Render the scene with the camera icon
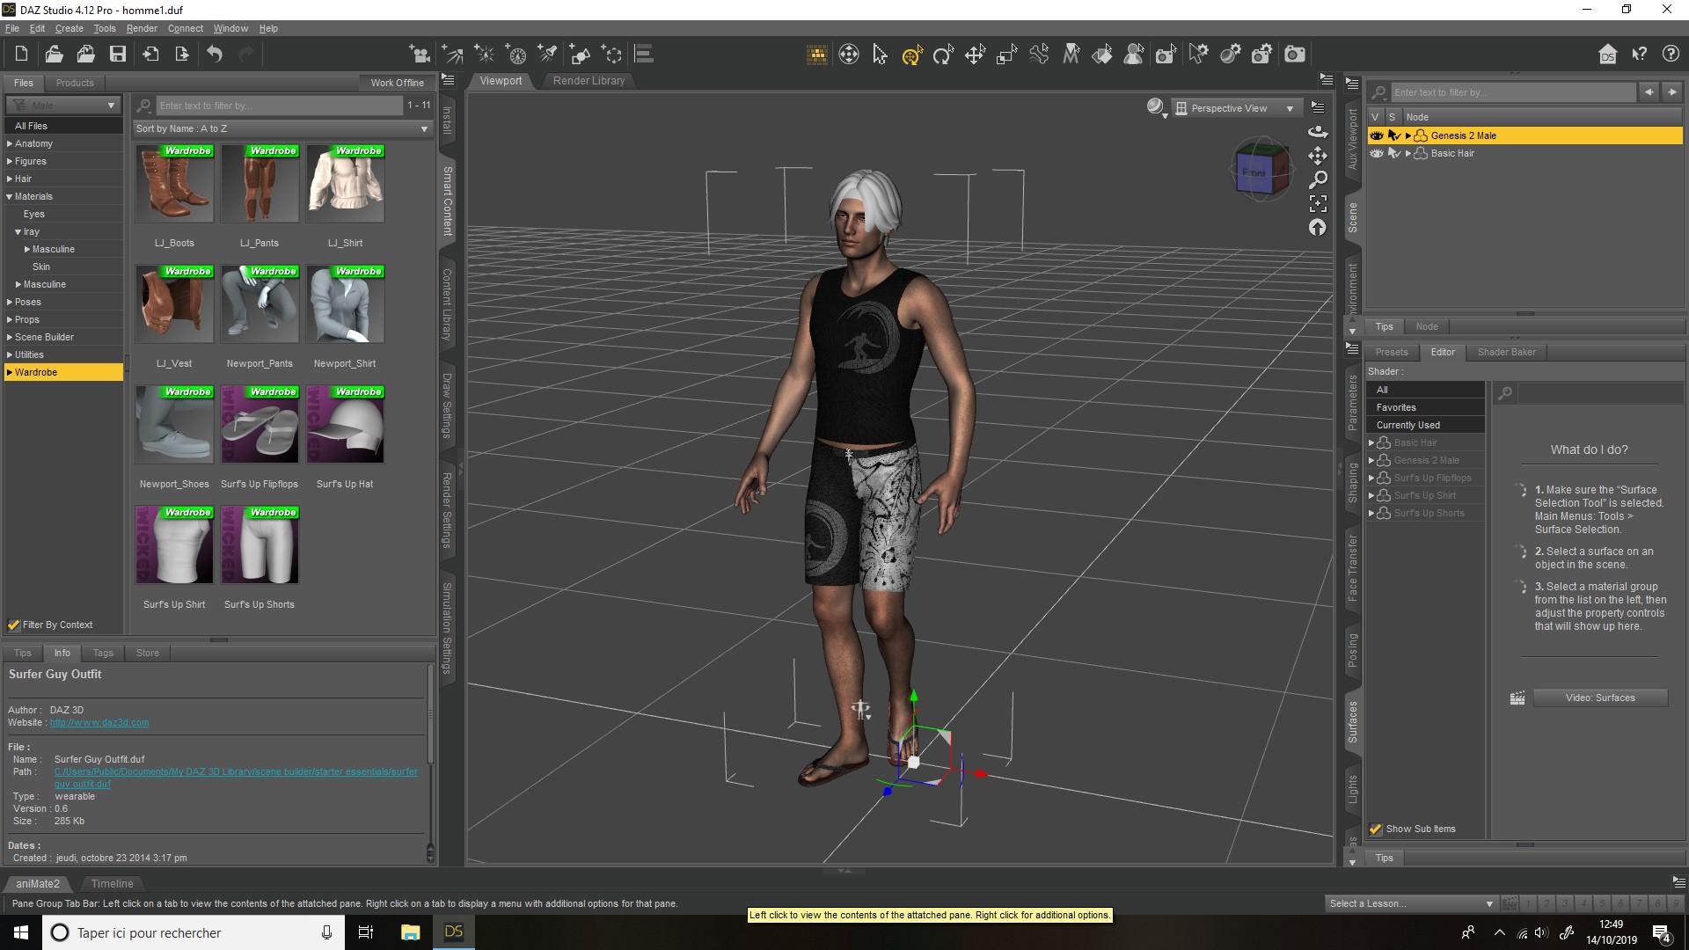Viewport: 1689px width, 950px height. pos(1294,55)
